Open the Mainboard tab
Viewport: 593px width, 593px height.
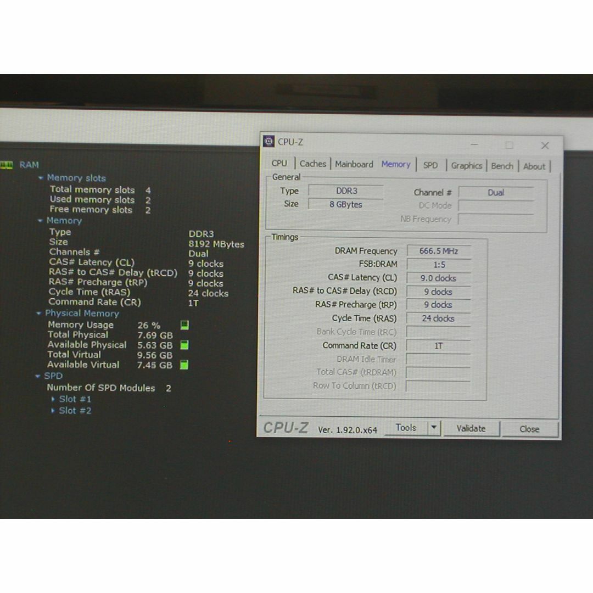pyautogui.click(x=354, y=164)
